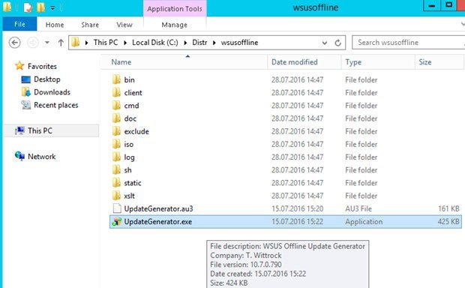Select the sh folder icon

click(x=117, y=170)
